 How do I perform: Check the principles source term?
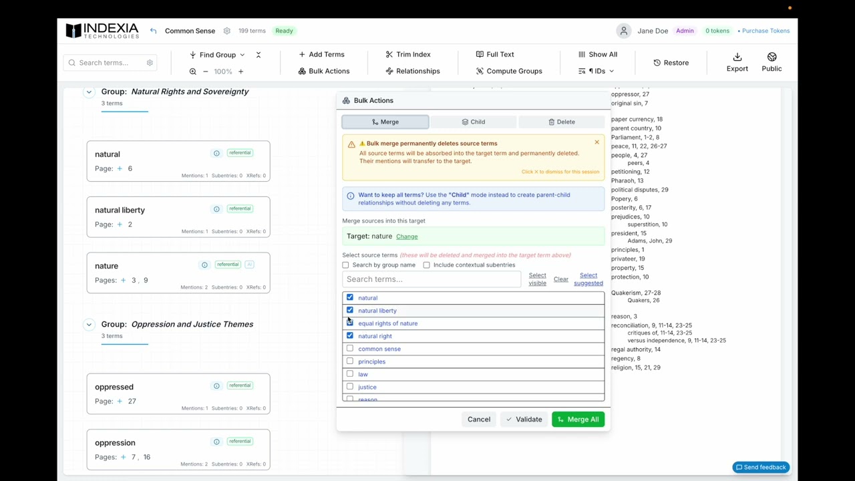(x=350, y=361)
